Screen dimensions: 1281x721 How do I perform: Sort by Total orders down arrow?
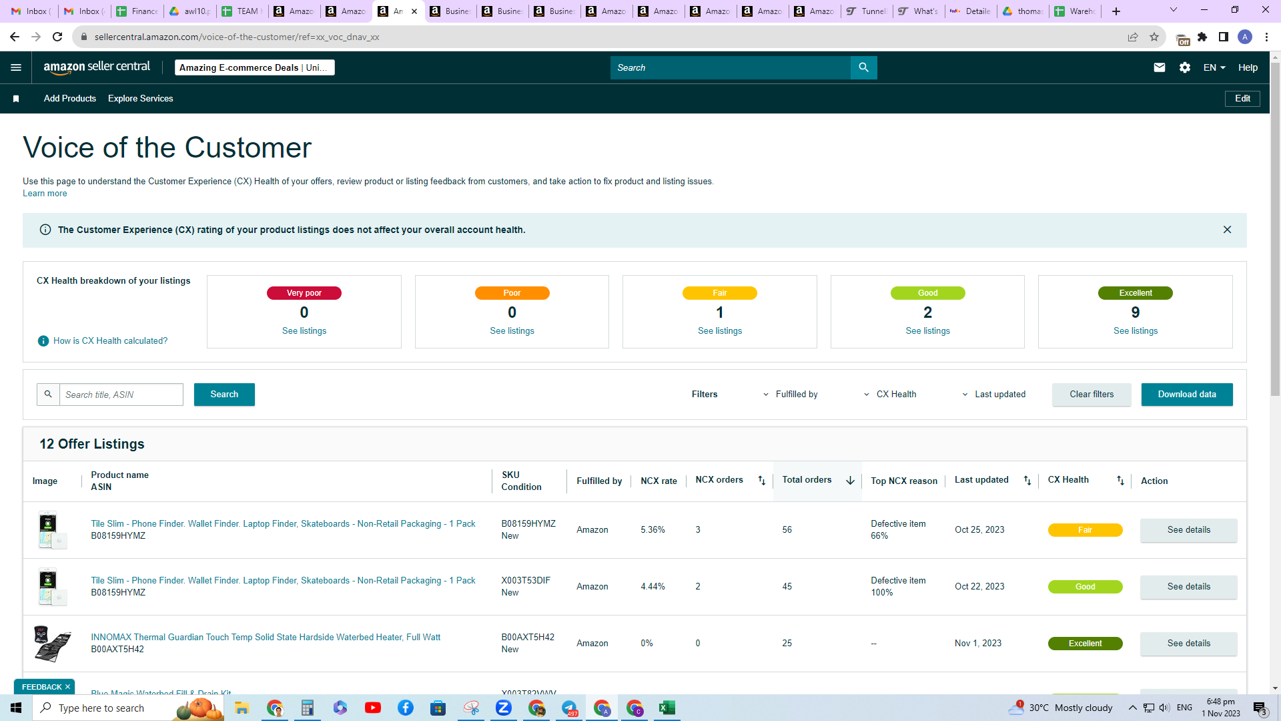[850, 481]
